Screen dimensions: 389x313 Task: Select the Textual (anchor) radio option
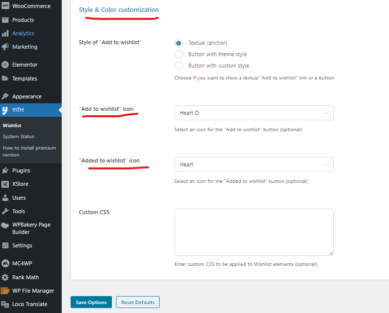point(179,43)
